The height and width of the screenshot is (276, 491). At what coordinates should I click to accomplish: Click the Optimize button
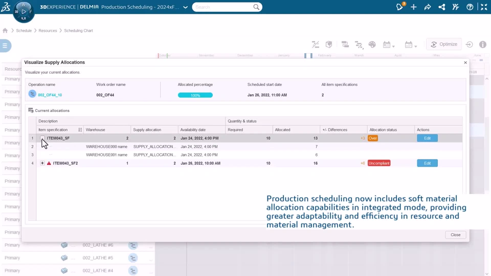point(444,44)
